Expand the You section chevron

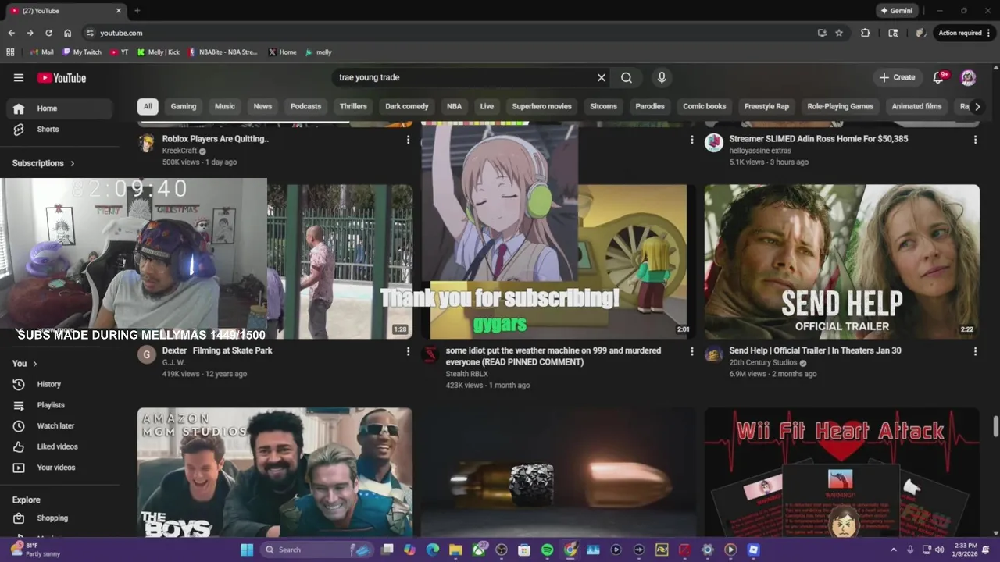coord(34,364)
